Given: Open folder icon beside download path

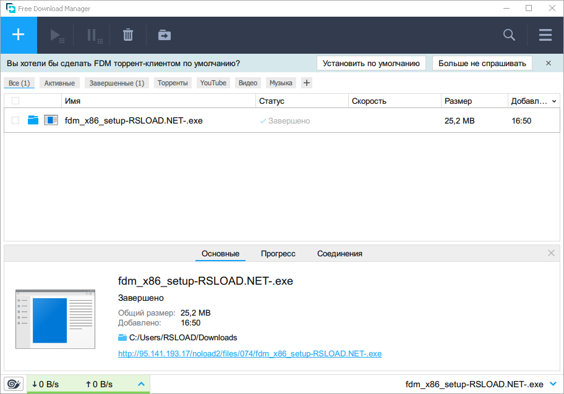Looking at the screenshot, I should (x=122, y=338).
